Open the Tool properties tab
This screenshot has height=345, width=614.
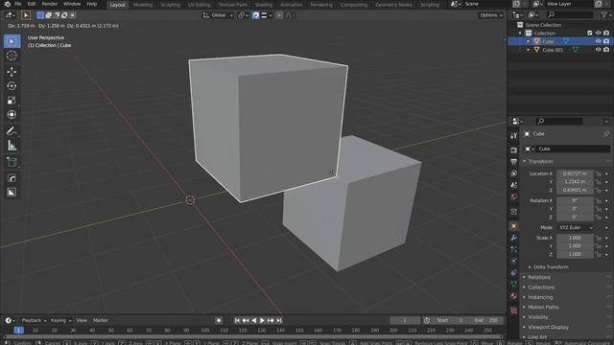pos(514,135)
